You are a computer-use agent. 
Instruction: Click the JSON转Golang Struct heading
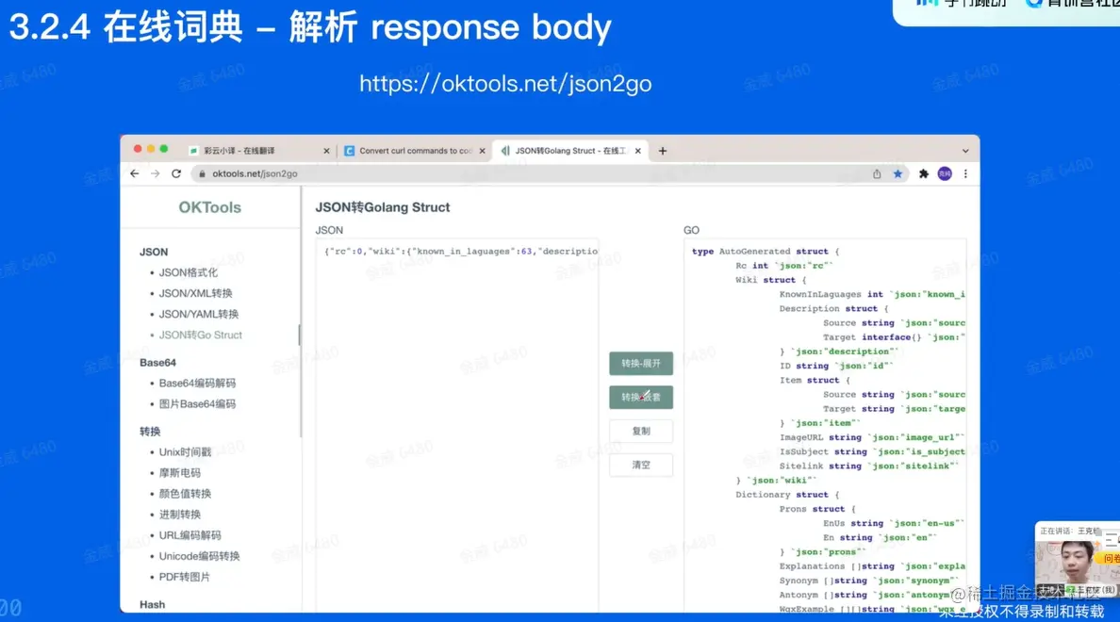tap(382, 207)
